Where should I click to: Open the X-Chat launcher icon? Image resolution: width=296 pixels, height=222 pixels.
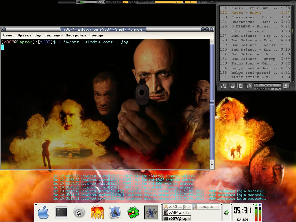coord(151,213)
